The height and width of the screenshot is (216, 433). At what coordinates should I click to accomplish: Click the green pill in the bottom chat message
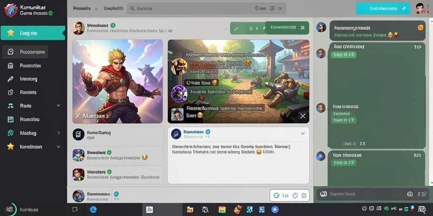(343, 162)
